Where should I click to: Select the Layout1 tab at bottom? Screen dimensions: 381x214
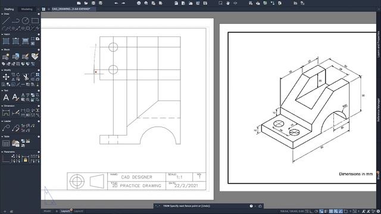[65, 211]
